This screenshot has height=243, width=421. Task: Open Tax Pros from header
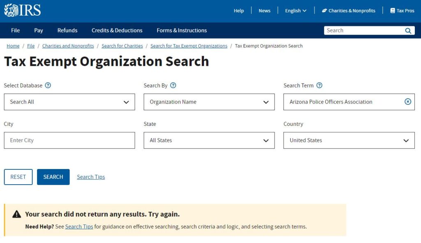[402, 11]
